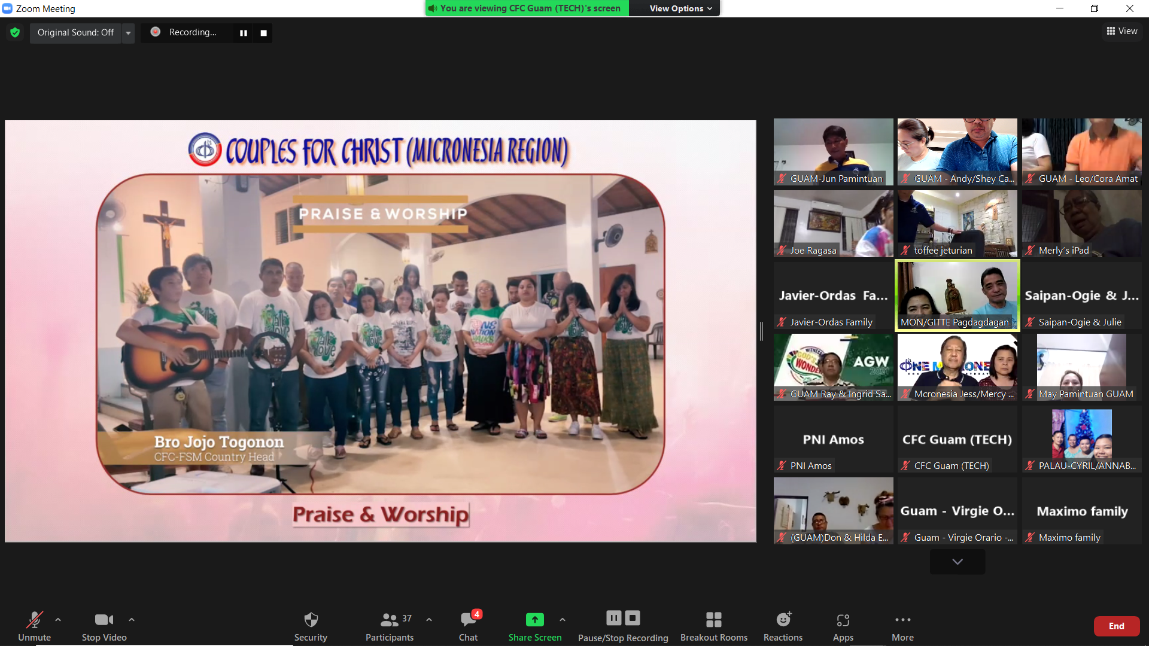
Task: Select GUAM - Andy/Shey video tile
Action: click(x=957, y=151)
